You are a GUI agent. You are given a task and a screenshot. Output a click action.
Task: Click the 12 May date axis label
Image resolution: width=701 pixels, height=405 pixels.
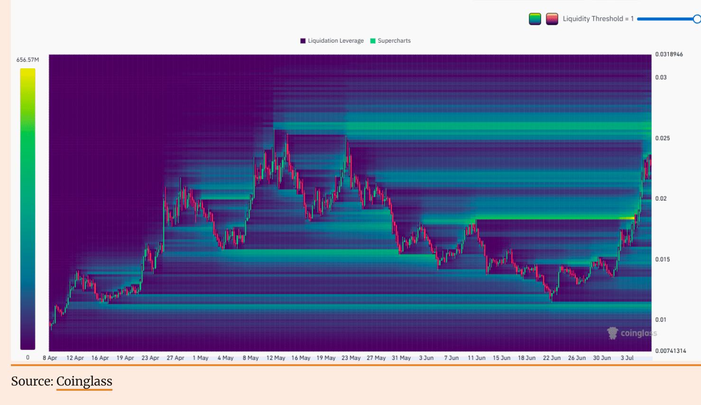tap(276, 358)
